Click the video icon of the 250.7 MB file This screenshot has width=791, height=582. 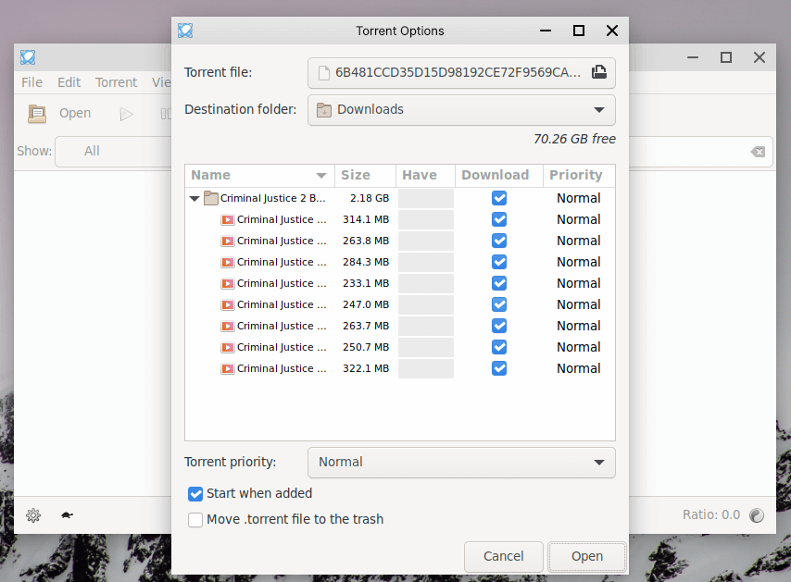click(228, 347)
